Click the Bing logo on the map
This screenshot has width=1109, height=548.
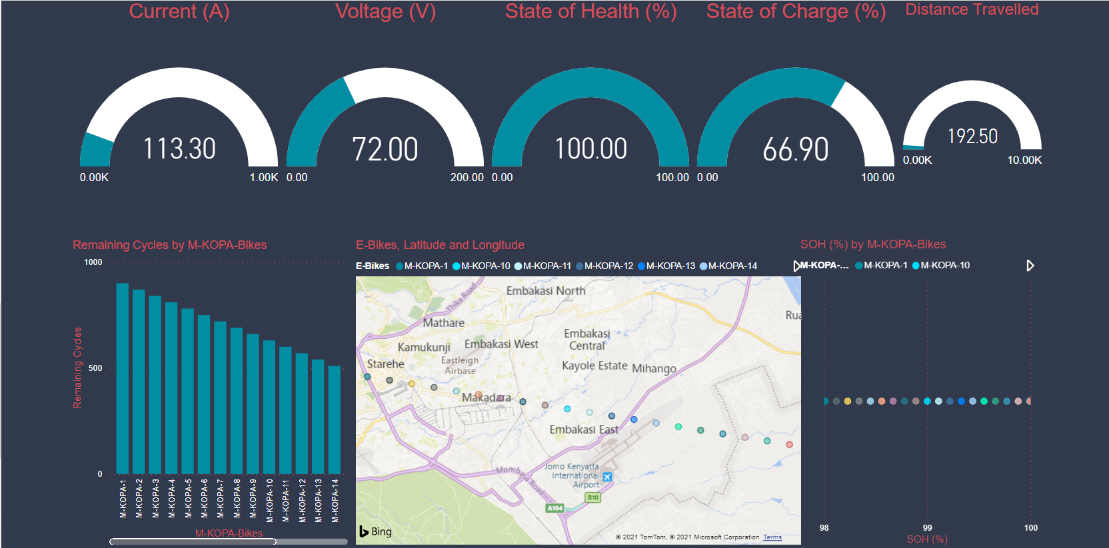(x=375, y=531)
